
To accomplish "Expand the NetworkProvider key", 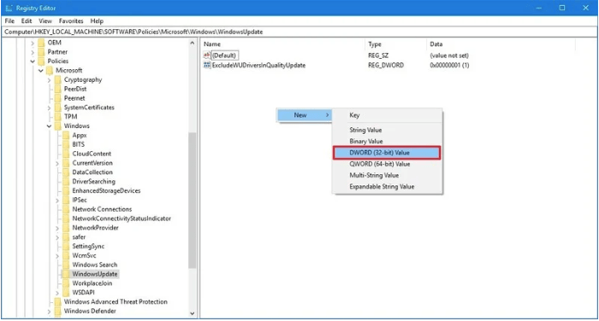I will point(57,228).
